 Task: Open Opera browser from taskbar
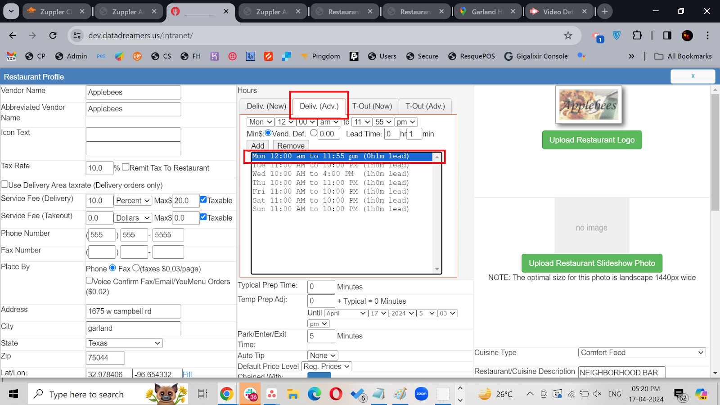336,394
